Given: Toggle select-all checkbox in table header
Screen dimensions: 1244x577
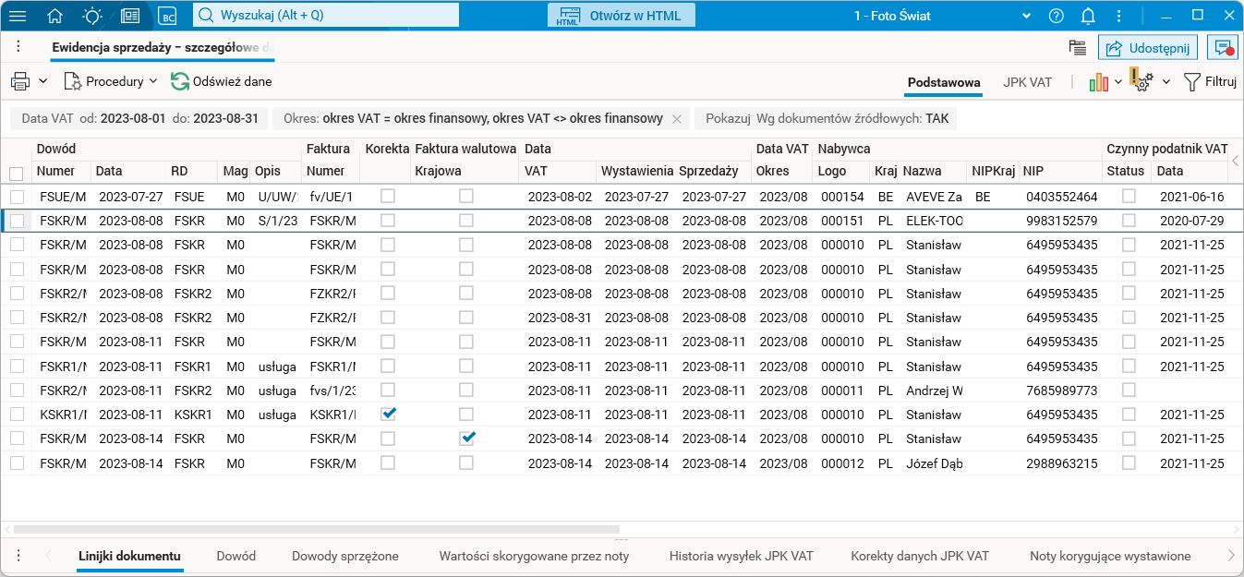Looking at the screenshot, I should (x=16, y=173).
